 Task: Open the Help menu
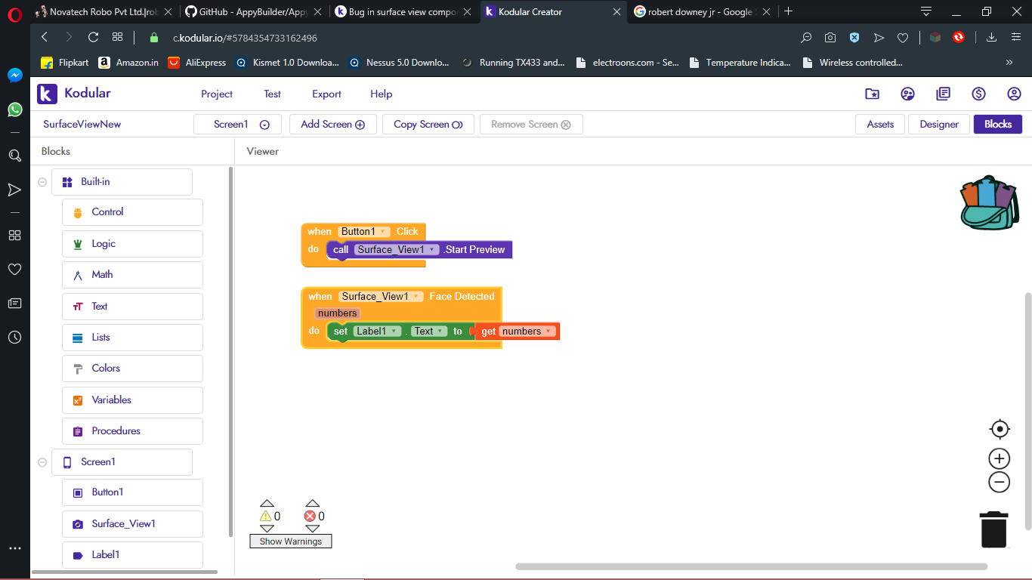(x=382, y=94)
